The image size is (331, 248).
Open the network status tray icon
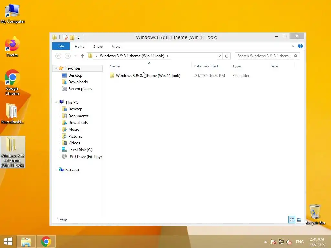281,242
